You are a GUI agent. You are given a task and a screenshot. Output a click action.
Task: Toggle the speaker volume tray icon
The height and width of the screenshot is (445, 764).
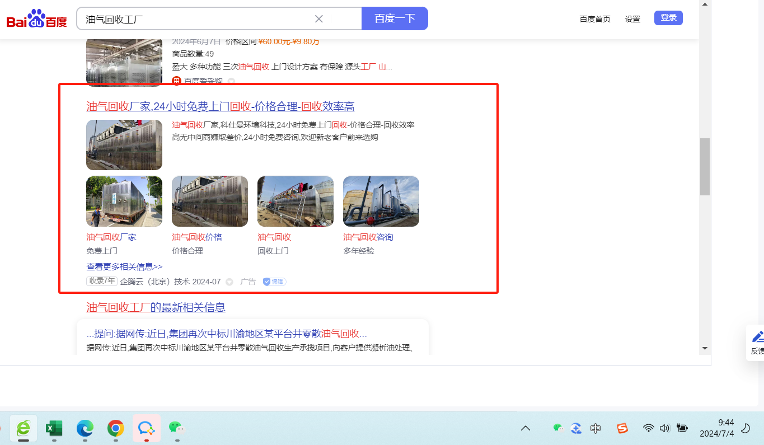pos(664,428)
